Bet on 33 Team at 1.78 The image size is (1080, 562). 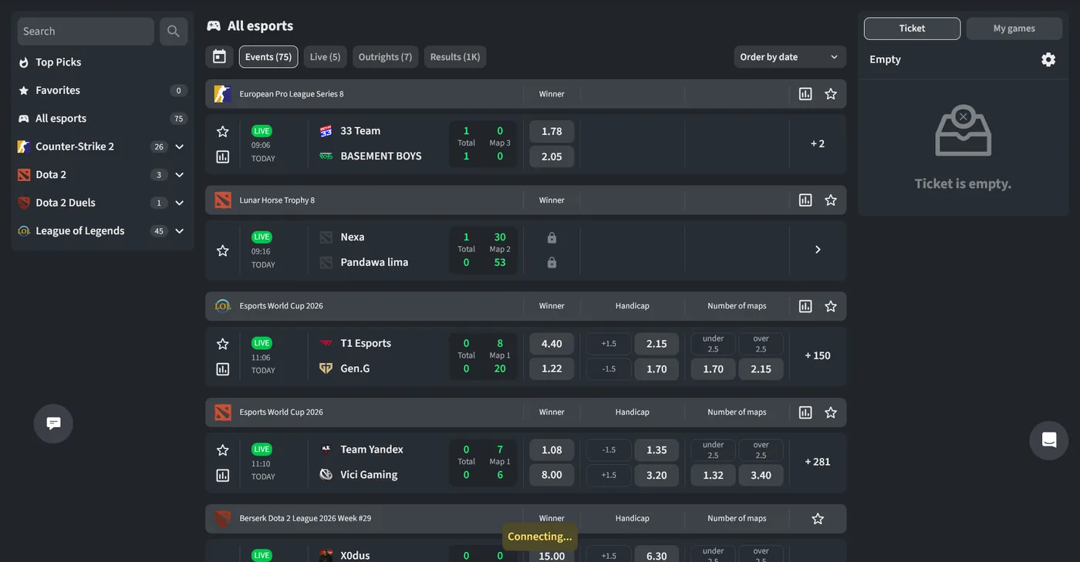point(552,131)
